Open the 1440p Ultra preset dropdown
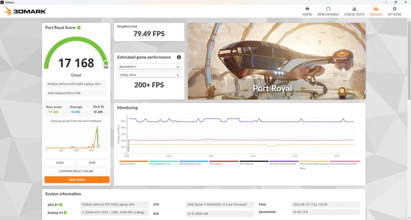This screenshot has height=220, width=411. (149, 74)
